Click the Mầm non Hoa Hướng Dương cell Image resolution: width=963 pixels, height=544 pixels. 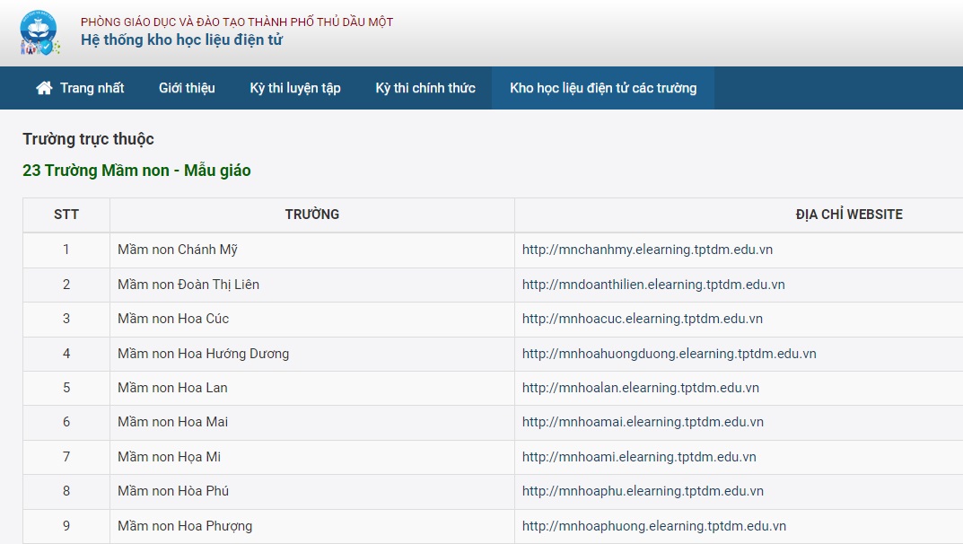[x=312, y=355]
